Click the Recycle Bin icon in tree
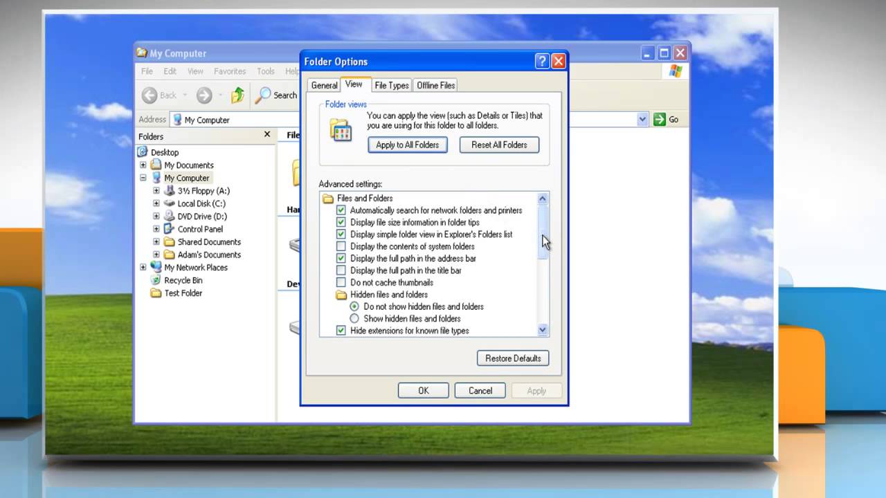886x498 pixels. [x=156, y=280]
